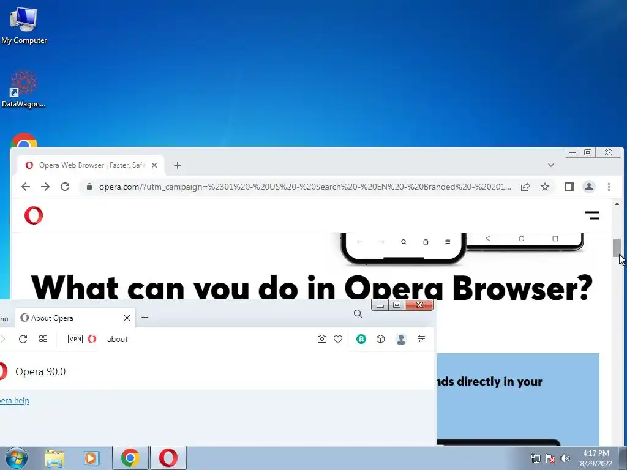Open Chrome side panel icon
This screenshot has height=470, width=627.
coord(569,187)
